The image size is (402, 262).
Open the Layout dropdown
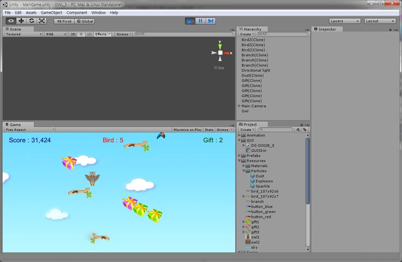(380, 21)
